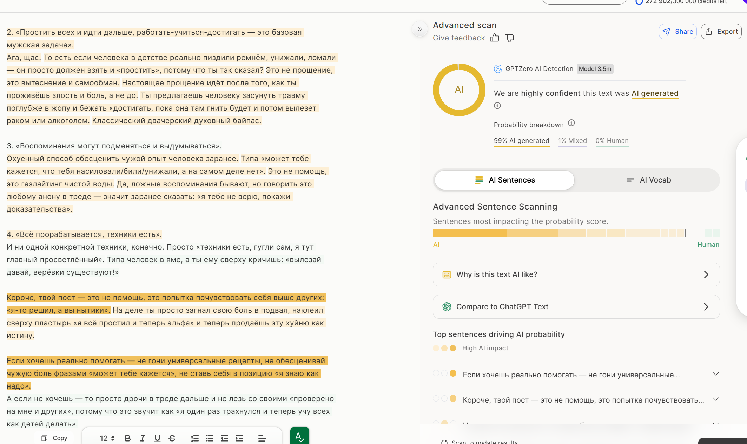This screenshot has height=444, width=747.
Task: Select the 0% Human breakdown
Action: click(x=612, y=141)
